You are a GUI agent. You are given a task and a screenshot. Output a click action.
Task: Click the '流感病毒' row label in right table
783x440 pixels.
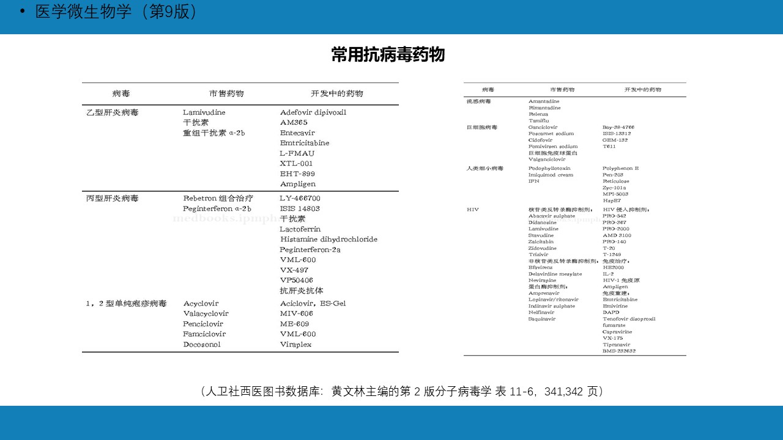pos(479,101)
